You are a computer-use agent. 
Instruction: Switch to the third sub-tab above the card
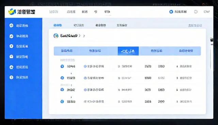(x=101, y=25)
